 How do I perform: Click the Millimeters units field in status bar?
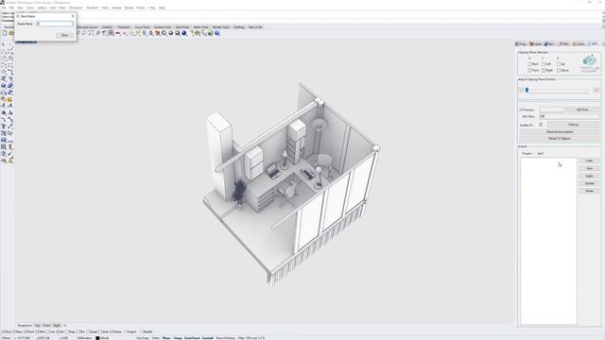tap(84, 338)
